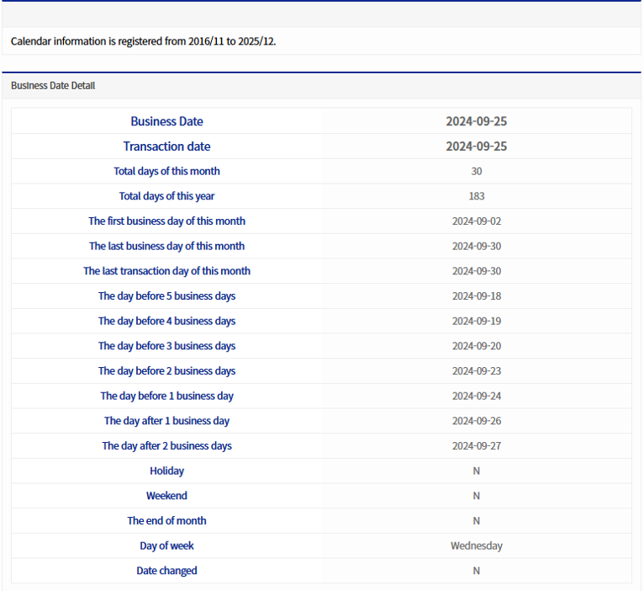Viewport: 644px width, 591px height.
Task: Click the Holiday row label
Action: [166, 471]
